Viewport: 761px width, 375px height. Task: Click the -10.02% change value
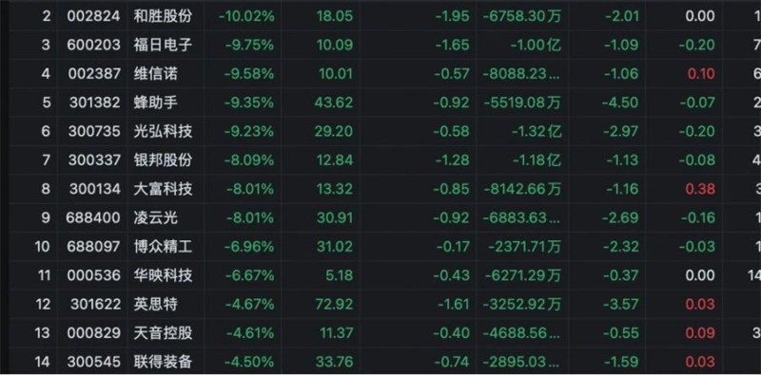246,16
